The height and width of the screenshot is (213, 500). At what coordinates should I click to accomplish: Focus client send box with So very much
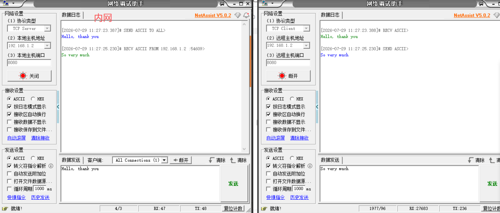coord(399,184)
